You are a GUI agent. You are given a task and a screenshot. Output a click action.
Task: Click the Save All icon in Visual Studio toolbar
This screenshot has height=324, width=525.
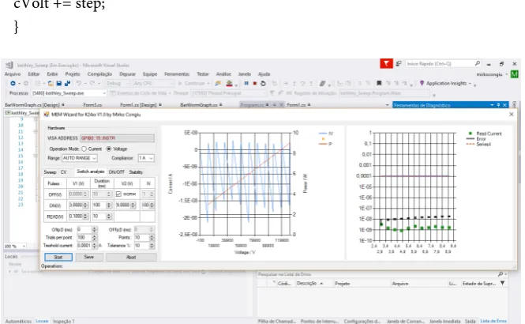coord(67,83)
